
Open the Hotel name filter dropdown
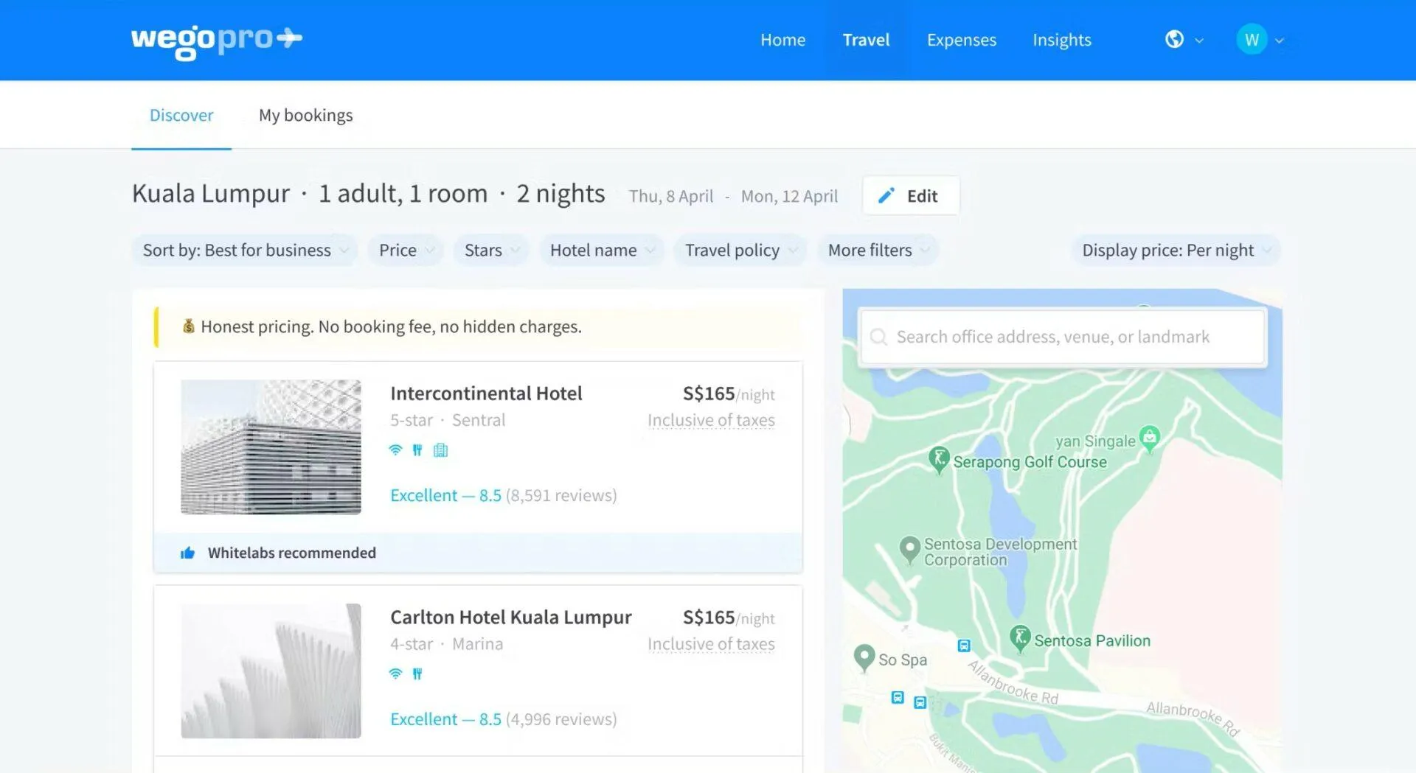[602, 250]
